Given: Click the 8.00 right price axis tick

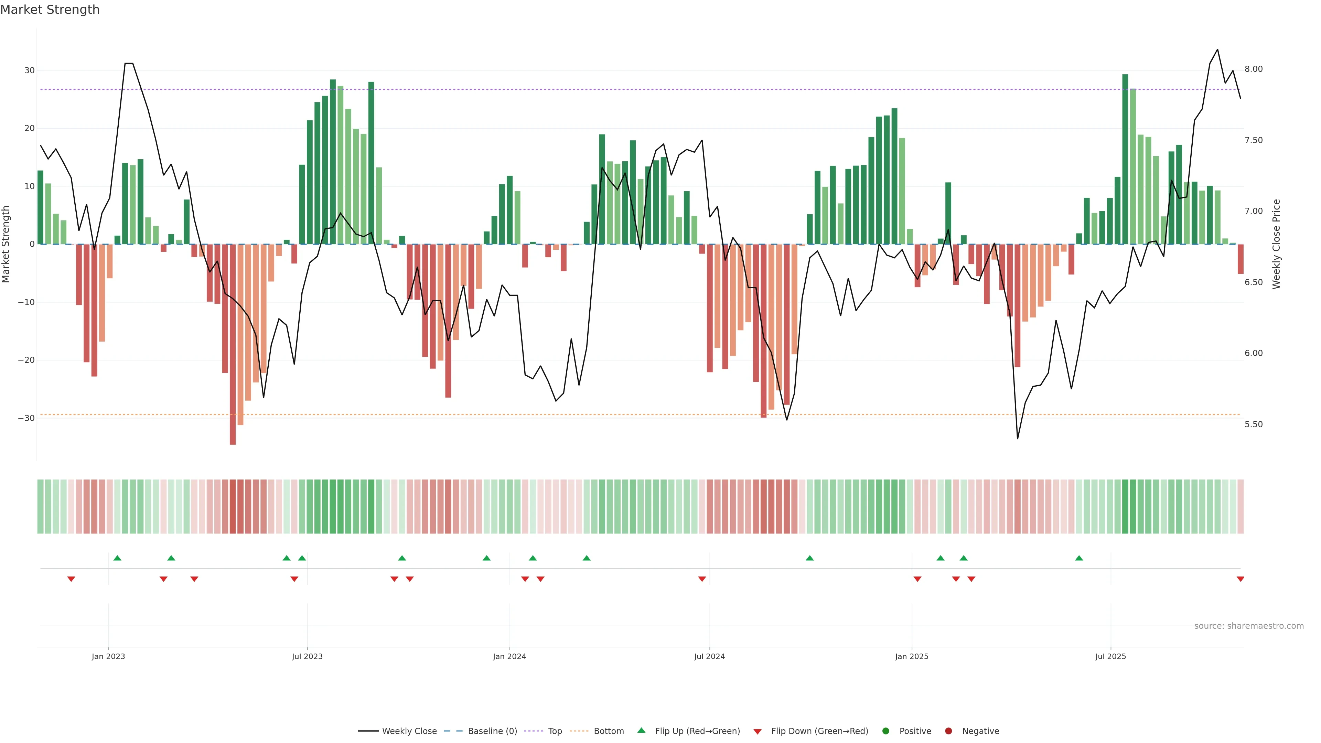Looking at the screenshot, I should click(x=1253, y=69).
